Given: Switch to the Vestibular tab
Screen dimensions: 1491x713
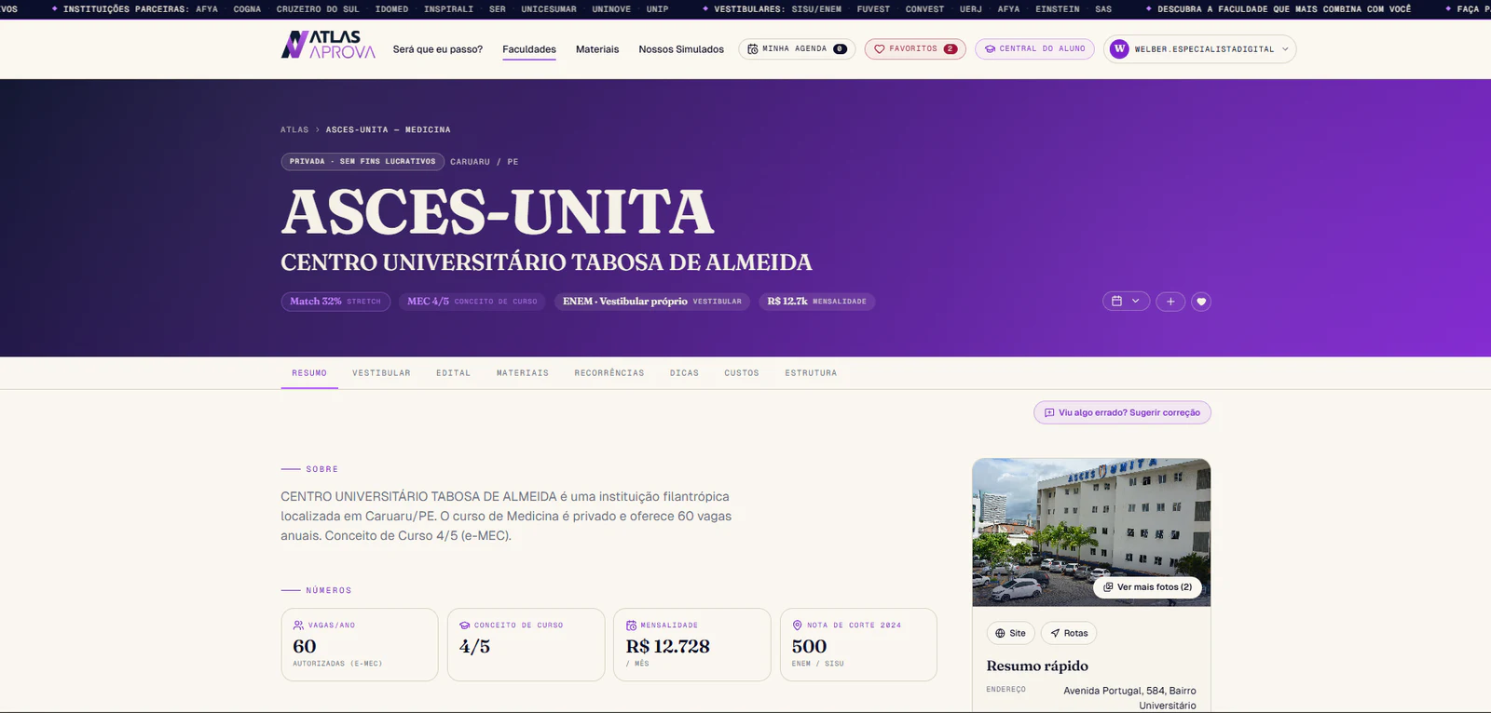Looking at the screenshot, I should (381, 373).
